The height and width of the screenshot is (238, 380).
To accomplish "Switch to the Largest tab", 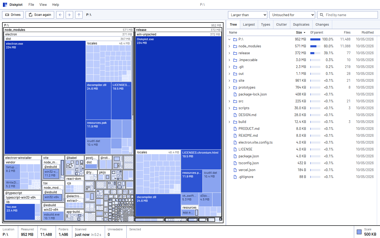I will coord(249,25).
